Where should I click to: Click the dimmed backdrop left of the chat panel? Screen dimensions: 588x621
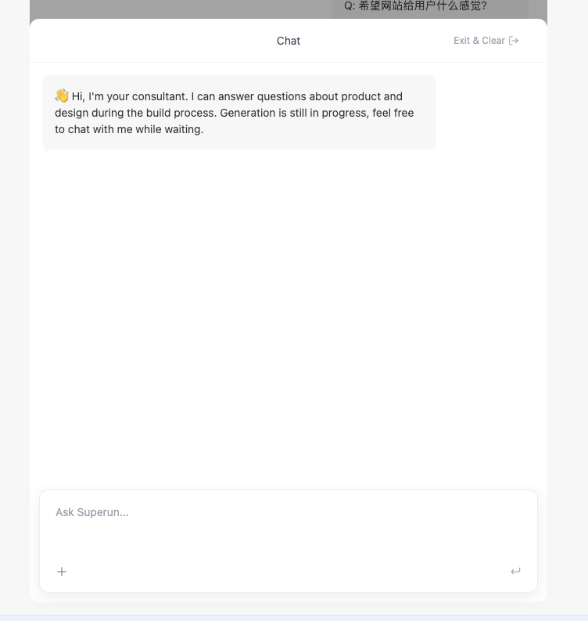[x=14, y=313]
